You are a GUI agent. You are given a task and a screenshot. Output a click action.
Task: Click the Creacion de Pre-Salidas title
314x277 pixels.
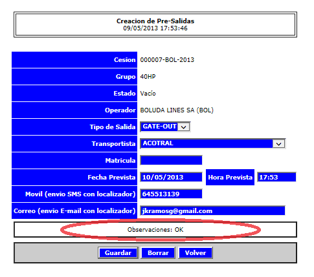pos(155,21)
